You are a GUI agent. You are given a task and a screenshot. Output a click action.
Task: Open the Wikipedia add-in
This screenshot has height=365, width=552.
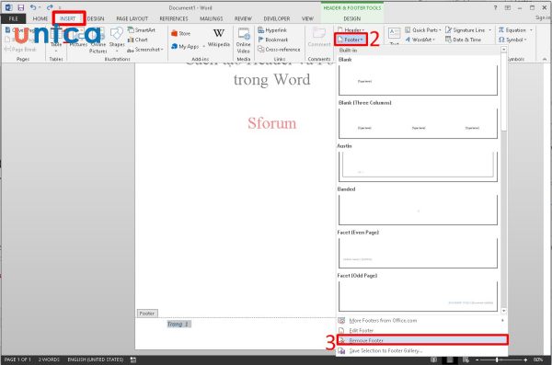click(x=219, y=38)
